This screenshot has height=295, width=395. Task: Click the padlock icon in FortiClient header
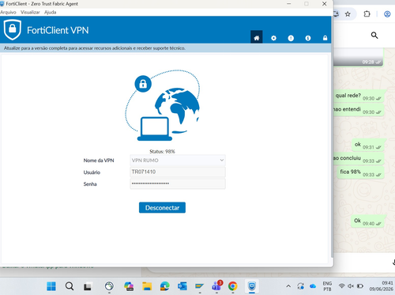tap(325, 38)
